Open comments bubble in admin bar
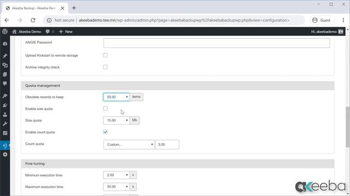Image resolution: width=350 pixels, height=196 pixels. pos(50,32)
